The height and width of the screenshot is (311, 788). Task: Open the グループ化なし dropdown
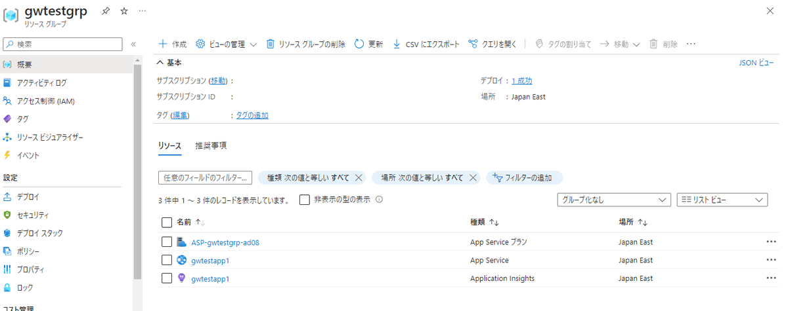(613, 200)
